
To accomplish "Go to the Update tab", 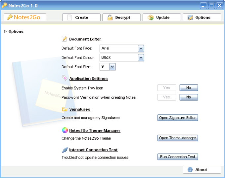I will (x=162, y=17).
